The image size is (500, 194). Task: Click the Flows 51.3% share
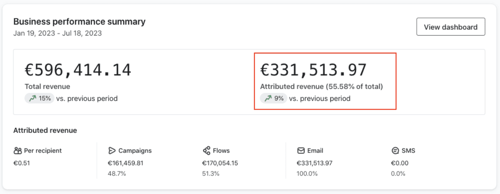(211, 174)
